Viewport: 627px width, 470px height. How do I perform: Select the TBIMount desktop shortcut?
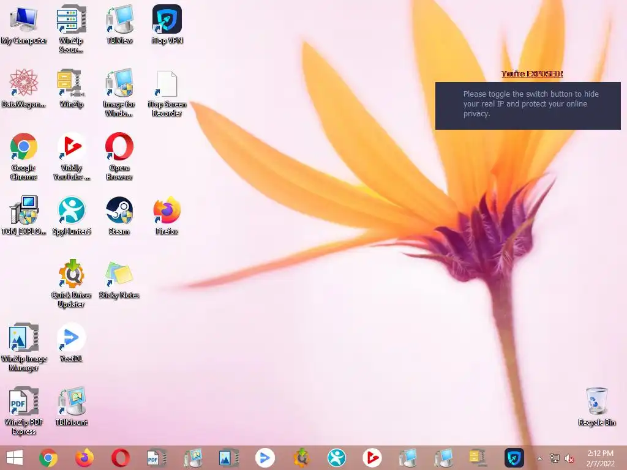(x=71, y=406)
